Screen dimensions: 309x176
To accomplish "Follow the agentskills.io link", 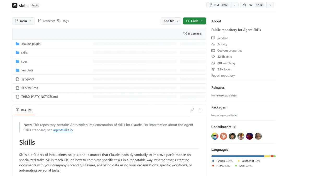I will coord(63,130).
